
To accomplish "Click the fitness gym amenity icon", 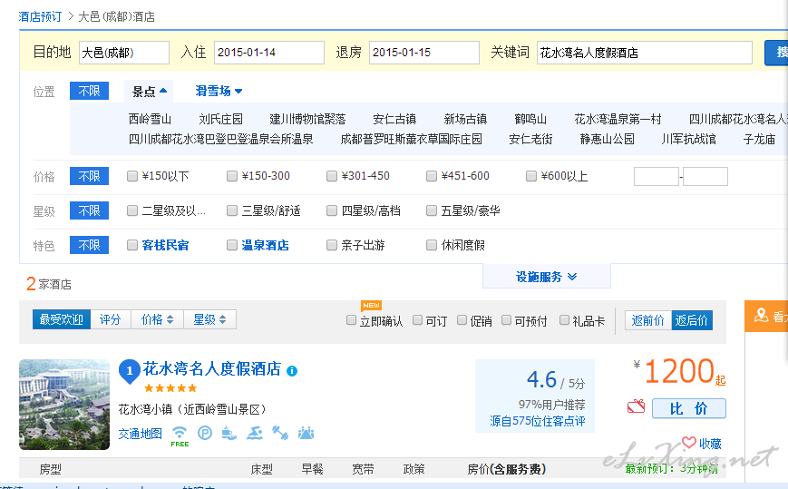I will click(279, 434).
